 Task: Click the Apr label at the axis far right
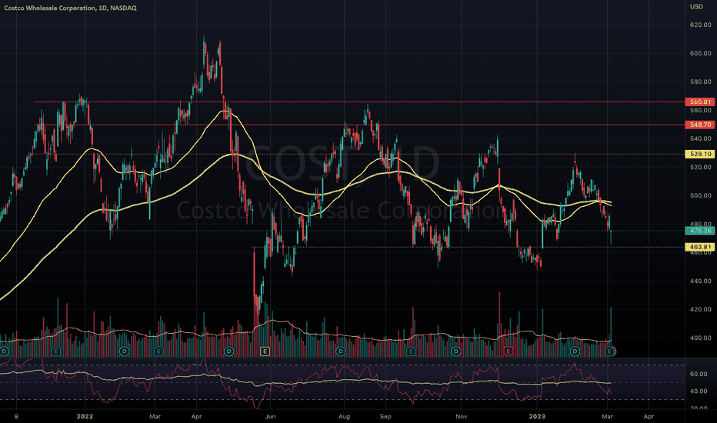(649, 416)
